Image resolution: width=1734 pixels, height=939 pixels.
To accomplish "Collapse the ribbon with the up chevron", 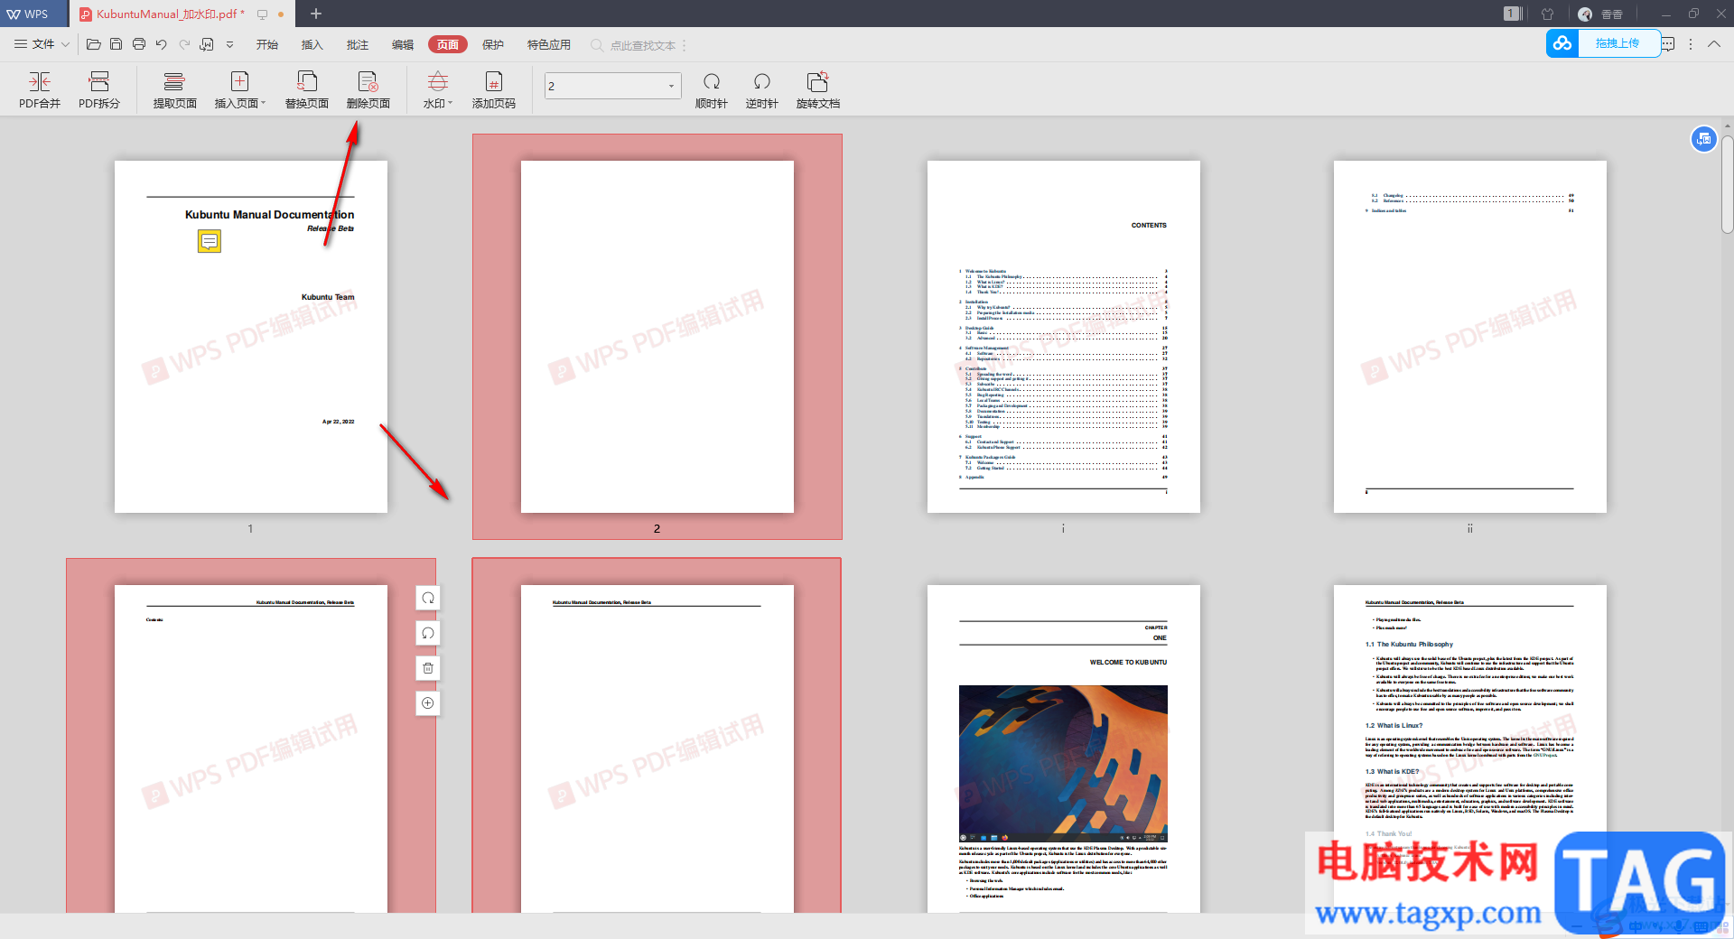I will [1714, 44].
